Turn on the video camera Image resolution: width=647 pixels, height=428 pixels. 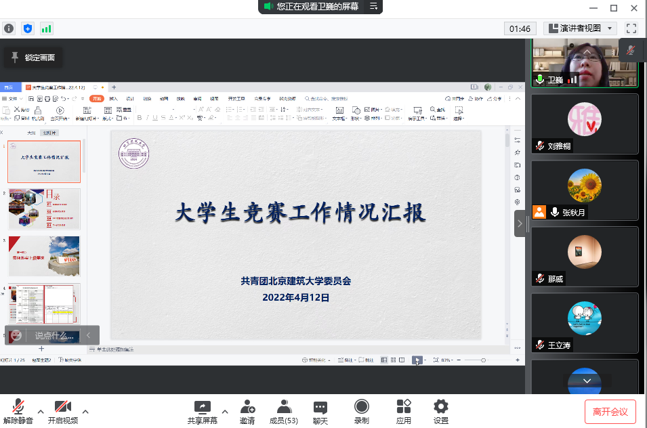62,412
